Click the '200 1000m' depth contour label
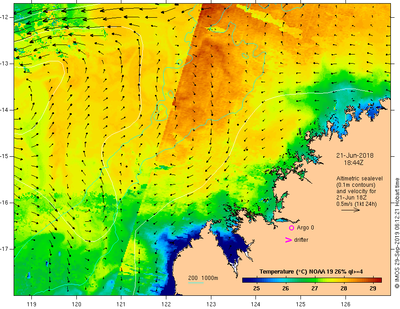This screenshot has width=400, height=309. point(203,278)
